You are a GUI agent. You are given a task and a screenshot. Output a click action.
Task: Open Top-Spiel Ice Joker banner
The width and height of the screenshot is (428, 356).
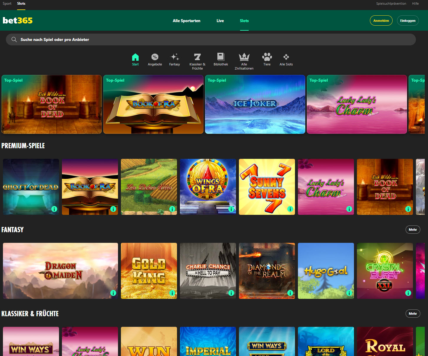(x=255, y=104)
